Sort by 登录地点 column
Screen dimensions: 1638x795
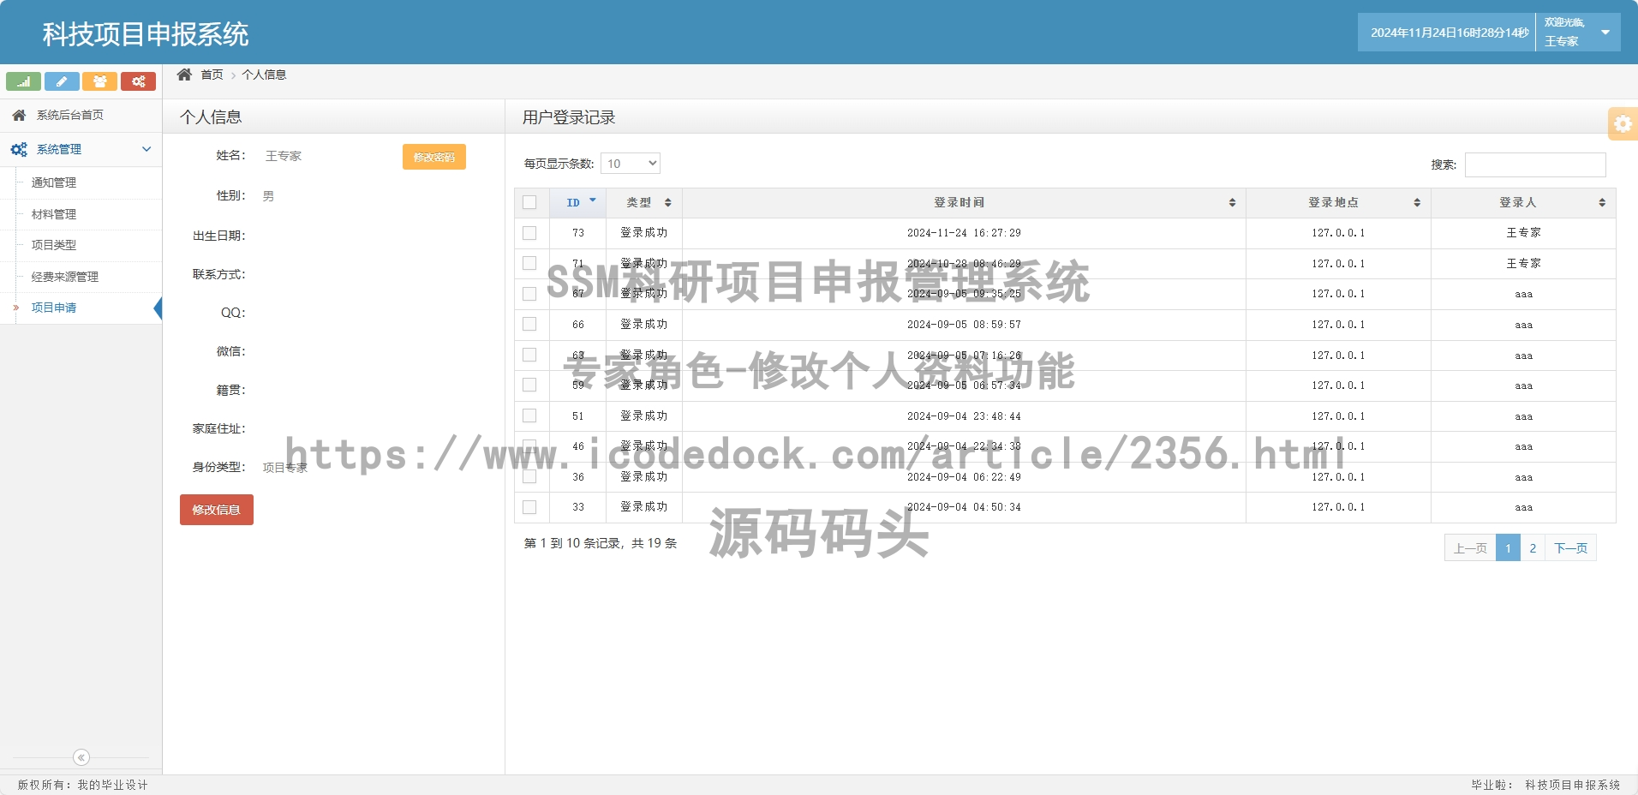tap(1338, 203)
